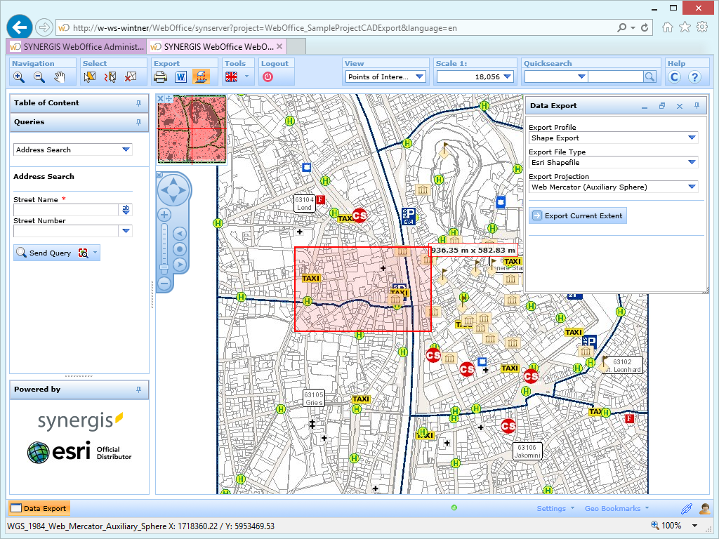
Task: Select the Zoom Out tool
Action: click(x=39, y=77)
